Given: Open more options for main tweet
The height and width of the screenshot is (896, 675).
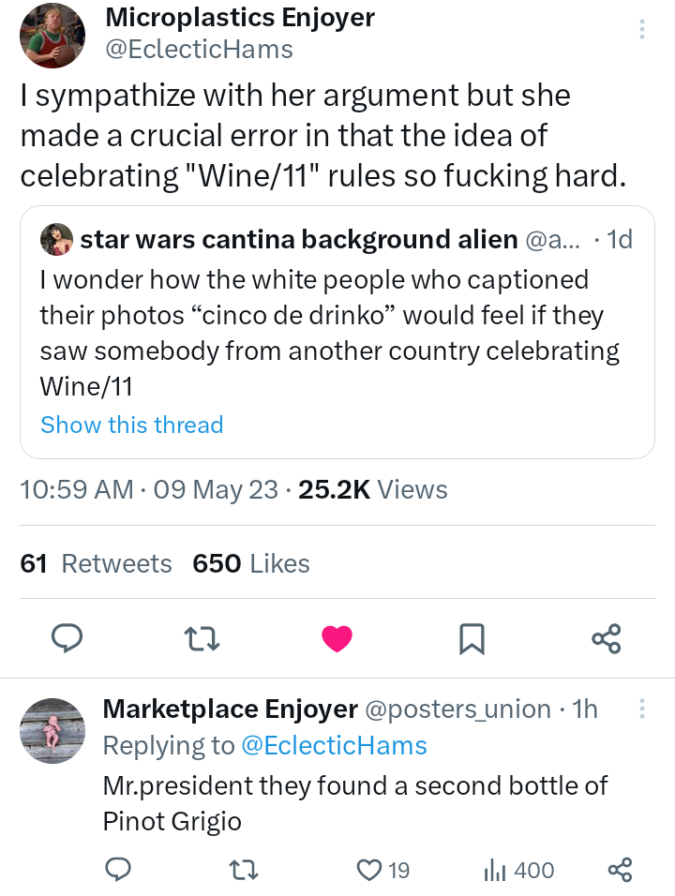Looking at the screenshot, I should click(x=642, y=29).
